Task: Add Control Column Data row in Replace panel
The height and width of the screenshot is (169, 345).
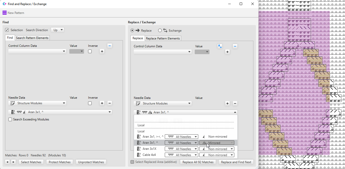Action: 227,52
